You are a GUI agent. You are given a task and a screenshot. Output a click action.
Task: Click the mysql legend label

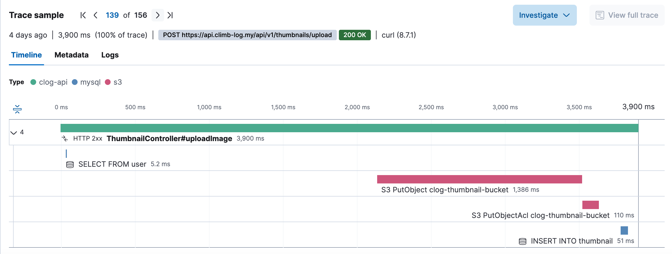tap(90, 82)
